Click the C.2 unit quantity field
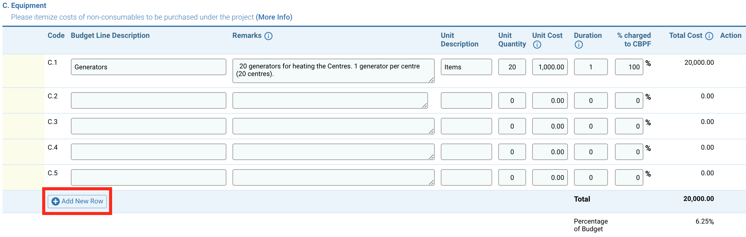Viewport: 746px width, 237px height. tap(512, 100)
